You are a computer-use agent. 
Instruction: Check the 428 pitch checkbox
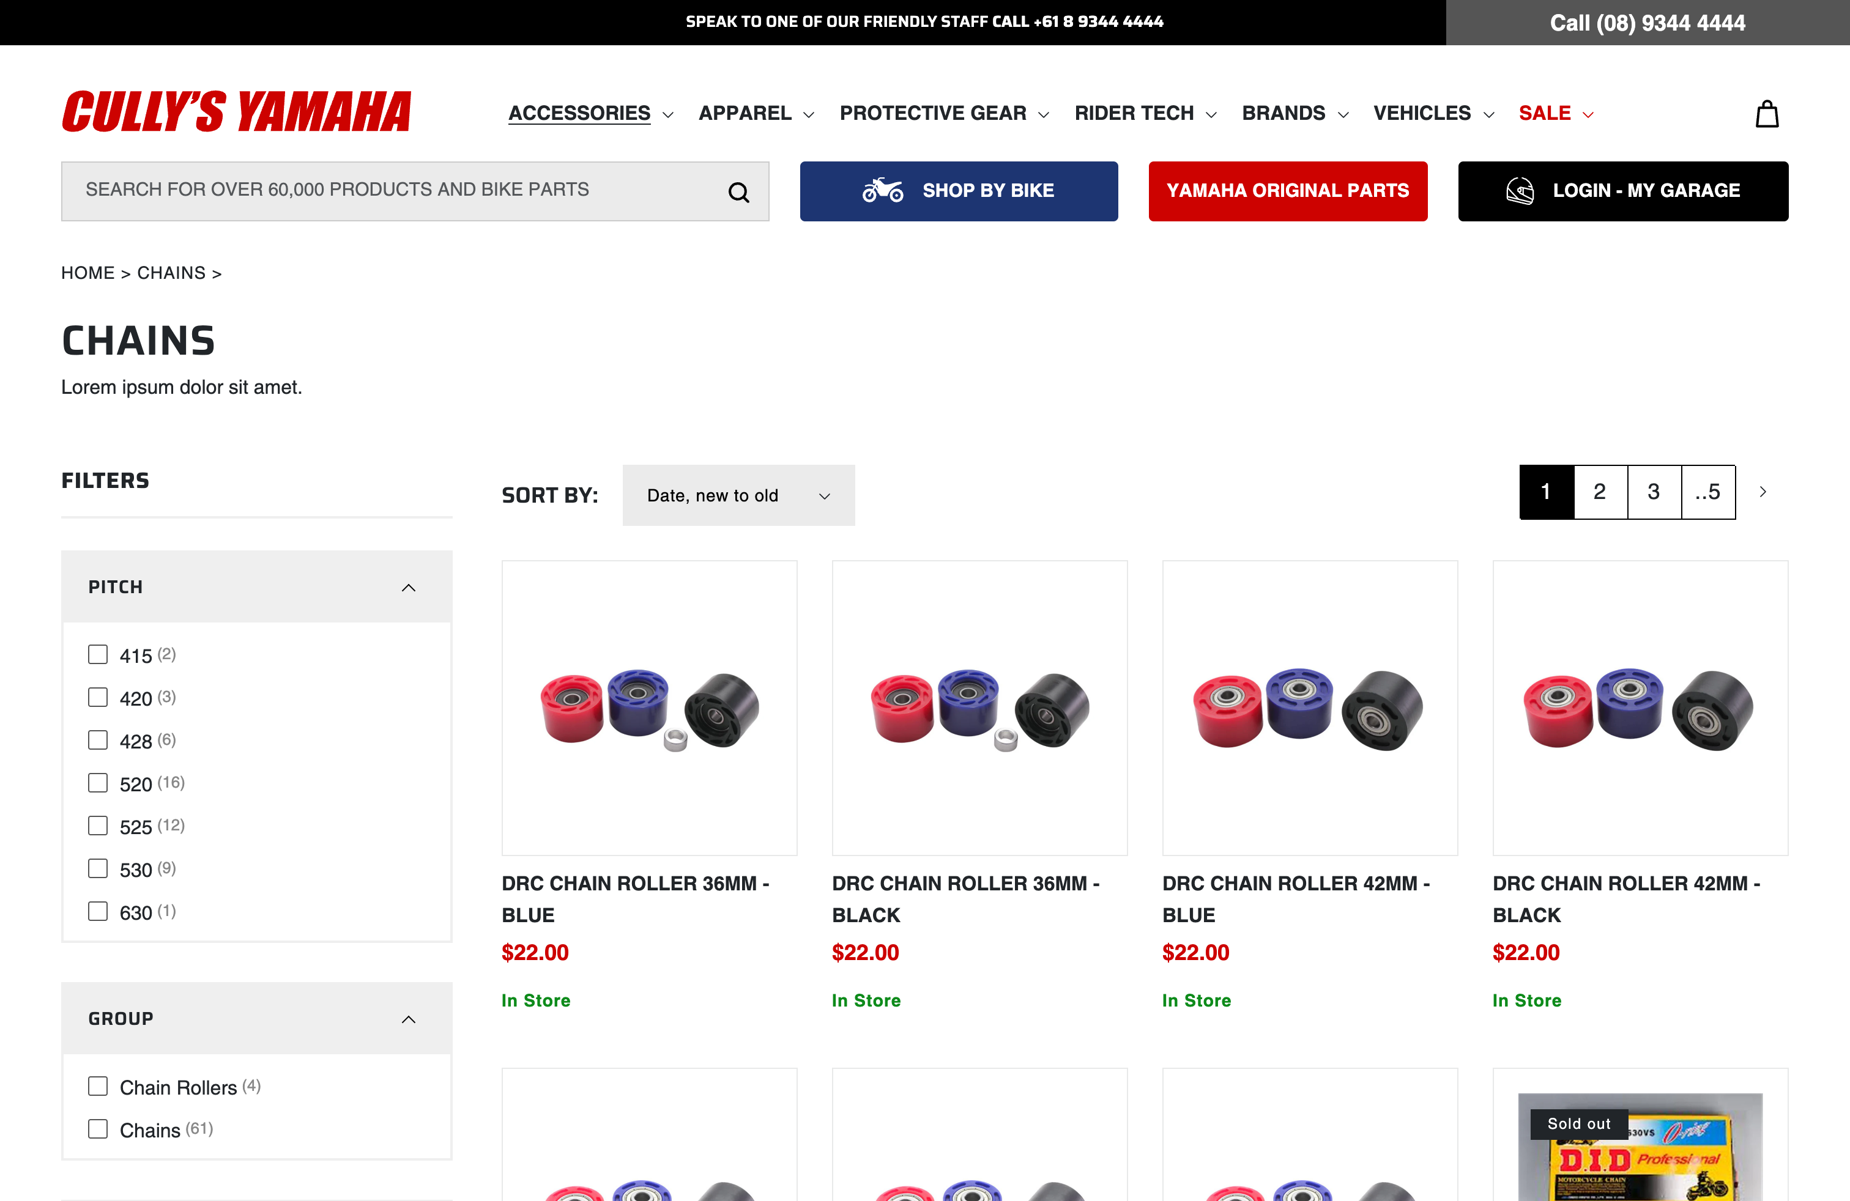coord(97,739)
